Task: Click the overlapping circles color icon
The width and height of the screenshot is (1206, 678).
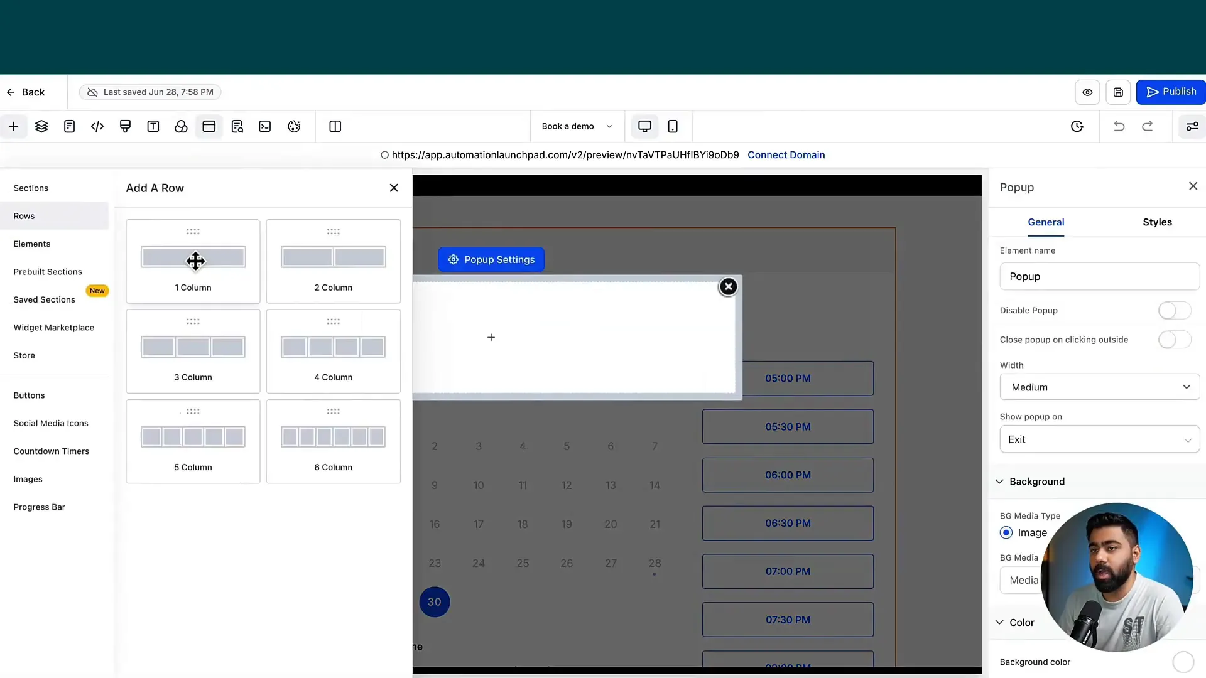Action: point(181,126)
